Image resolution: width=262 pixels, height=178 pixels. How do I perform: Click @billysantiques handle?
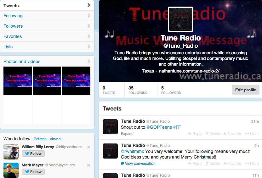pyautogui.click(x=69, y=147)
